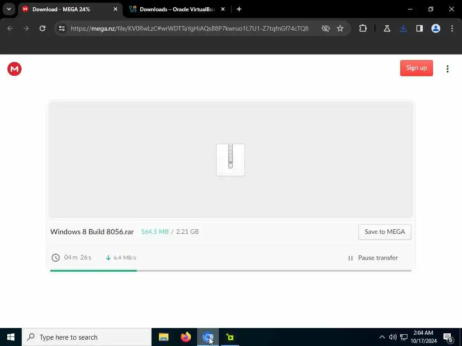Go back to previous page

pos(10,28)
